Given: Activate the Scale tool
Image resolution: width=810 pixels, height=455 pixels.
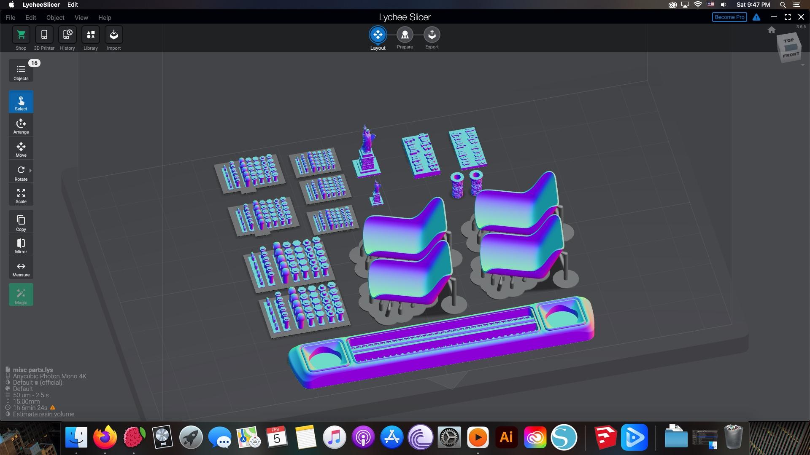Looking at the screenshot, I should [x=21, y=195].
